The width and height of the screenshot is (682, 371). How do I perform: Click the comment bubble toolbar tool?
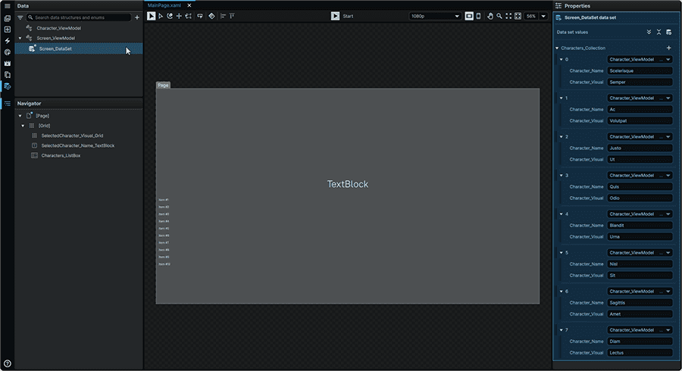(200, 16)
